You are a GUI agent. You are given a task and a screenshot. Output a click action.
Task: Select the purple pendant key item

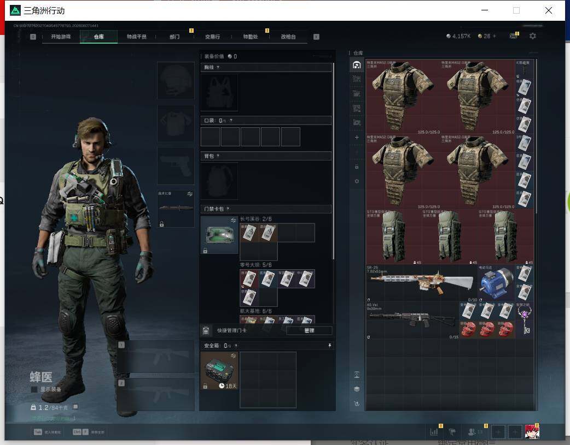(x=525, y=320)
